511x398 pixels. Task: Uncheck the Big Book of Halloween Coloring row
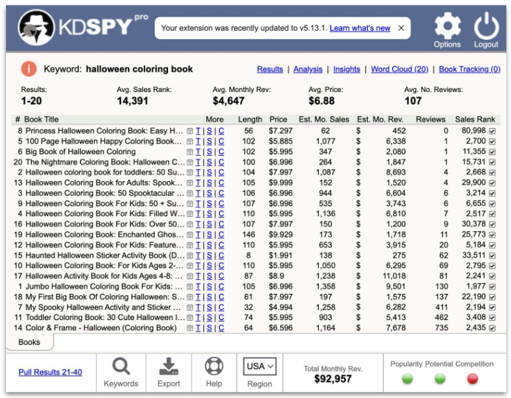click(x=492, y=152)
